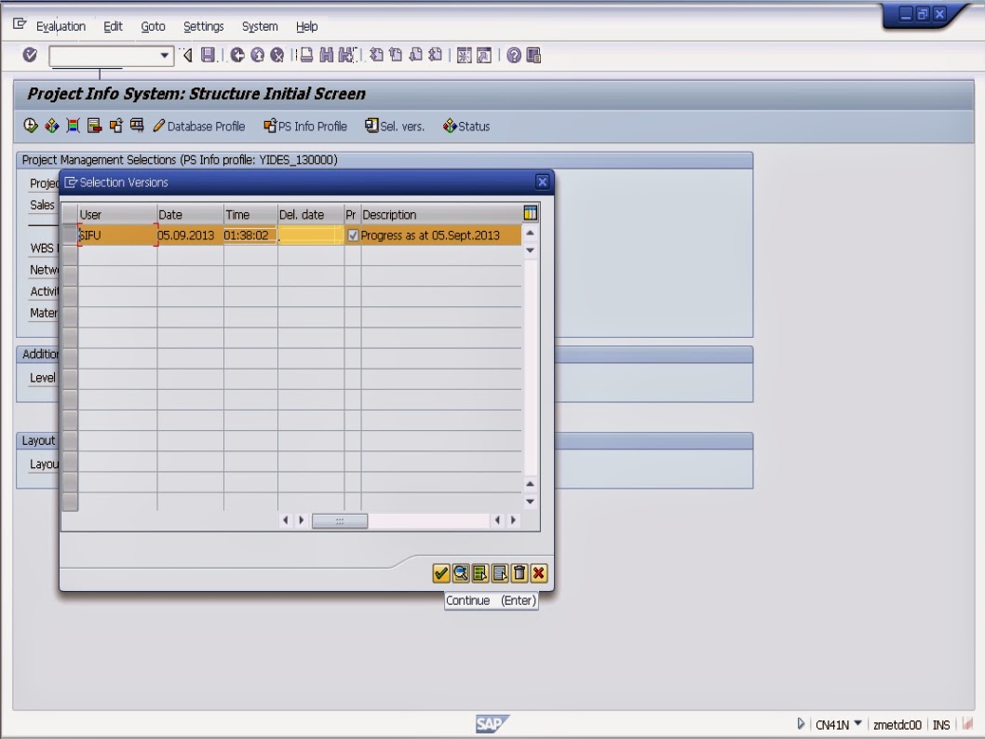Click the horizontal scrollbar thumb in dialog

pyautogui.click(x=340, y=520)
